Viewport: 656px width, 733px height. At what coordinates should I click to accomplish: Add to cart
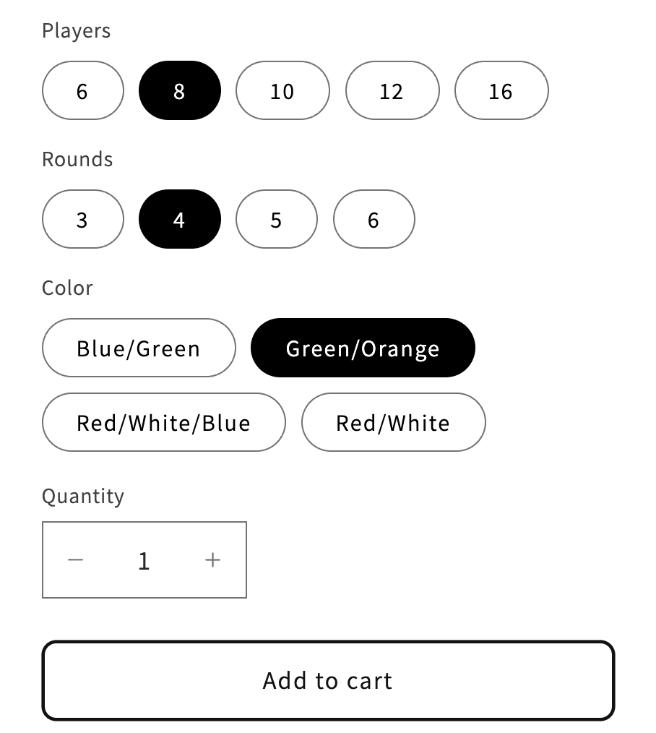(328, 681)
